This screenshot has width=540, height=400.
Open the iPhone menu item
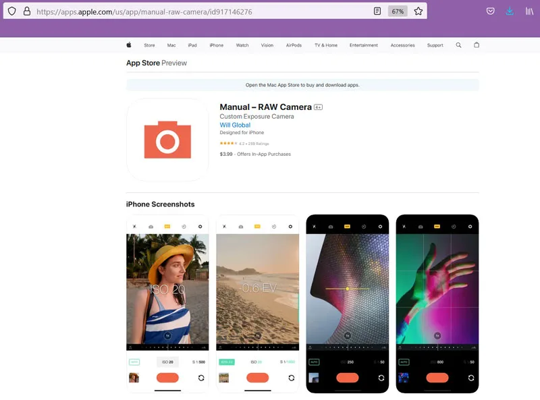click(x=217, y=45)
